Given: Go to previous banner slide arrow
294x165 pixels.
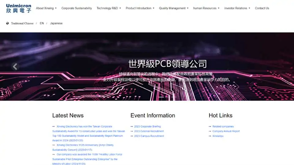Looking at the screenshot, I should coord(15,66).
